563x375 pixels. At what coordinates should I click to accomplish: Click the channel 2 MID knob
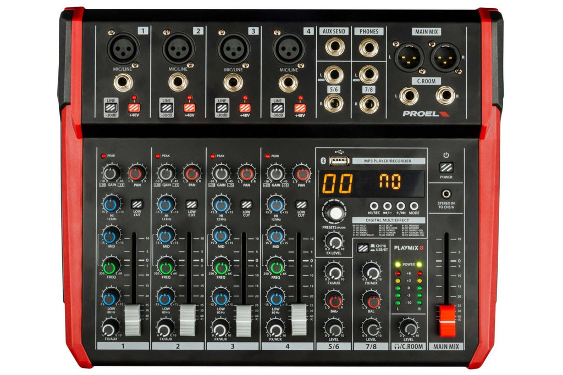point(165,236)
